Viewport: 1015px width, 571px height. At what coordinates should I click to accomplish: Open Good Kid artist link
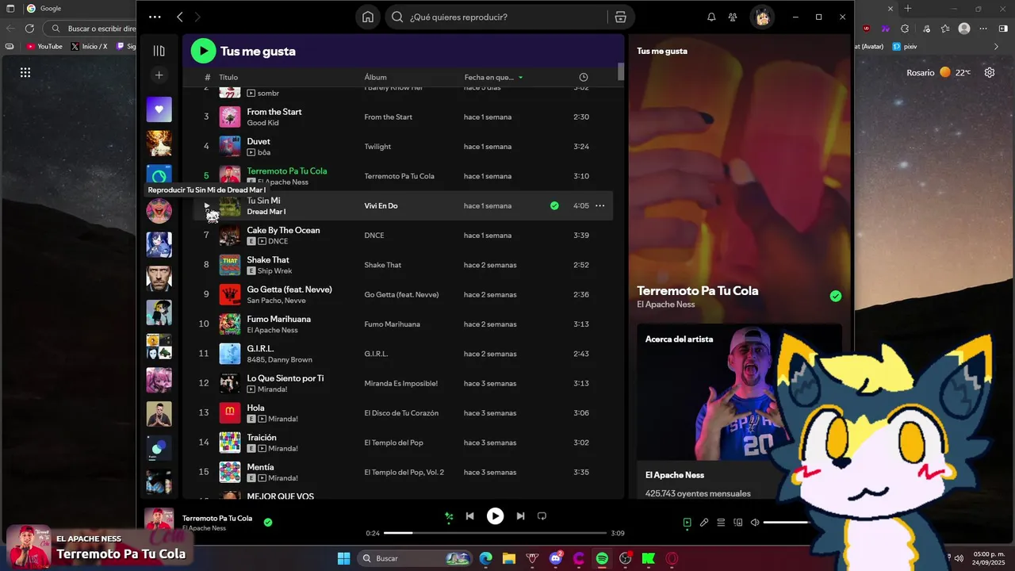point(262,123)
